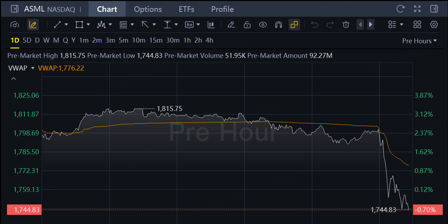Click the ASML ticker name
The image size is (448, 224).
click(34, 9)
